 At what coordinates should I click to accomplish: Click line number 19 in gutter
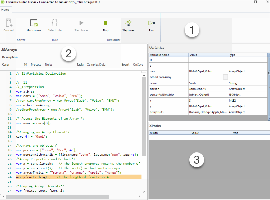(9, 155)
